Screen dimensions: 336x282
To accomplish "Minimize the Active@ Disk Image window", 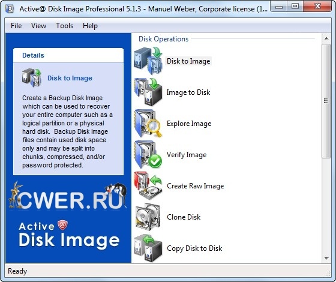I will [279, 7].
